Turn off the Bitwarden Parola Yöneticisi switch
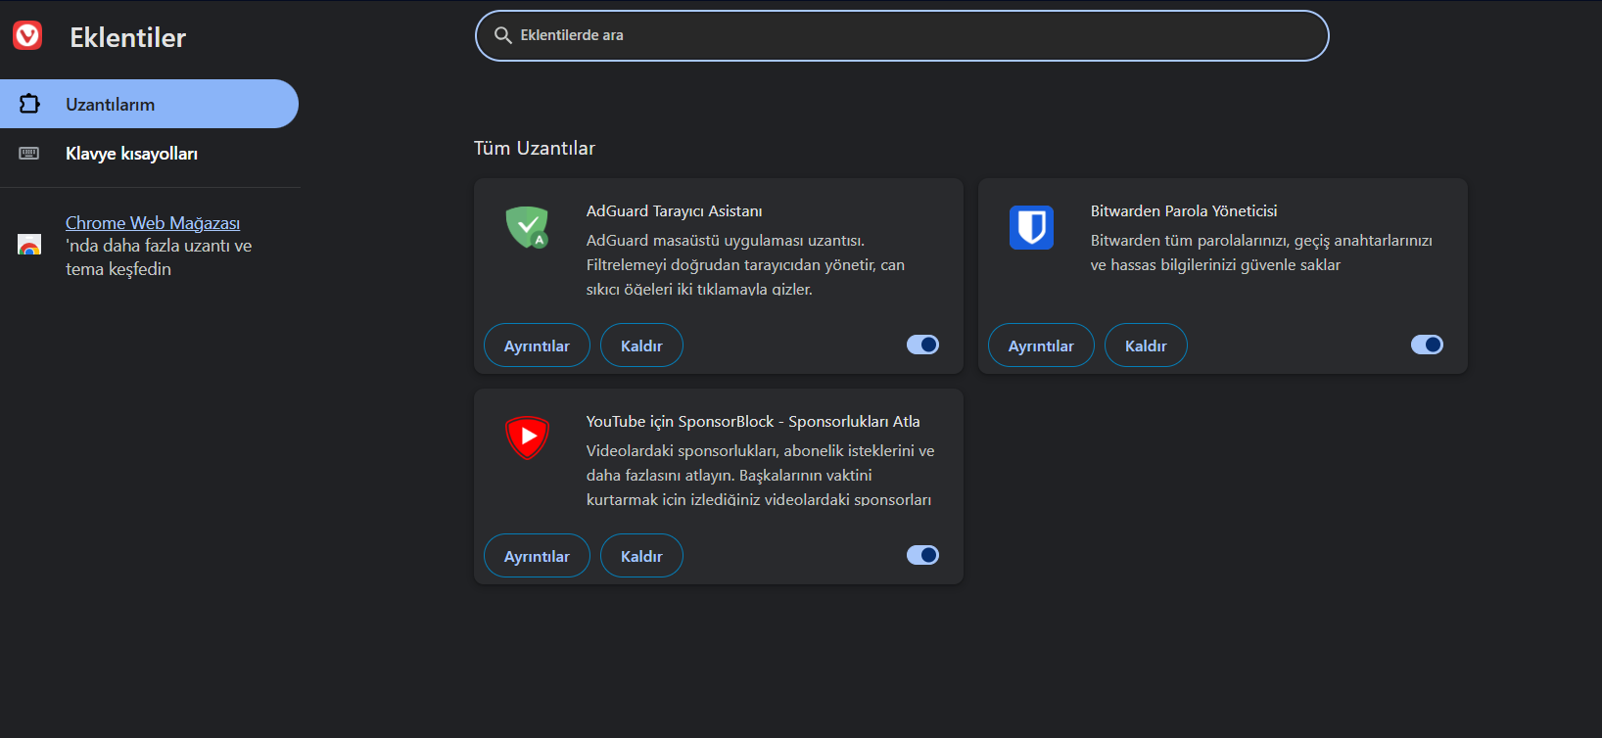 click(1427, 345)
